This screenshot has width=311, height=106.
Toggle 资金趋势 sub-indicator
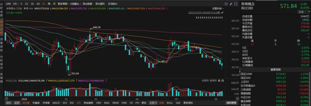[x=88, y=103]
